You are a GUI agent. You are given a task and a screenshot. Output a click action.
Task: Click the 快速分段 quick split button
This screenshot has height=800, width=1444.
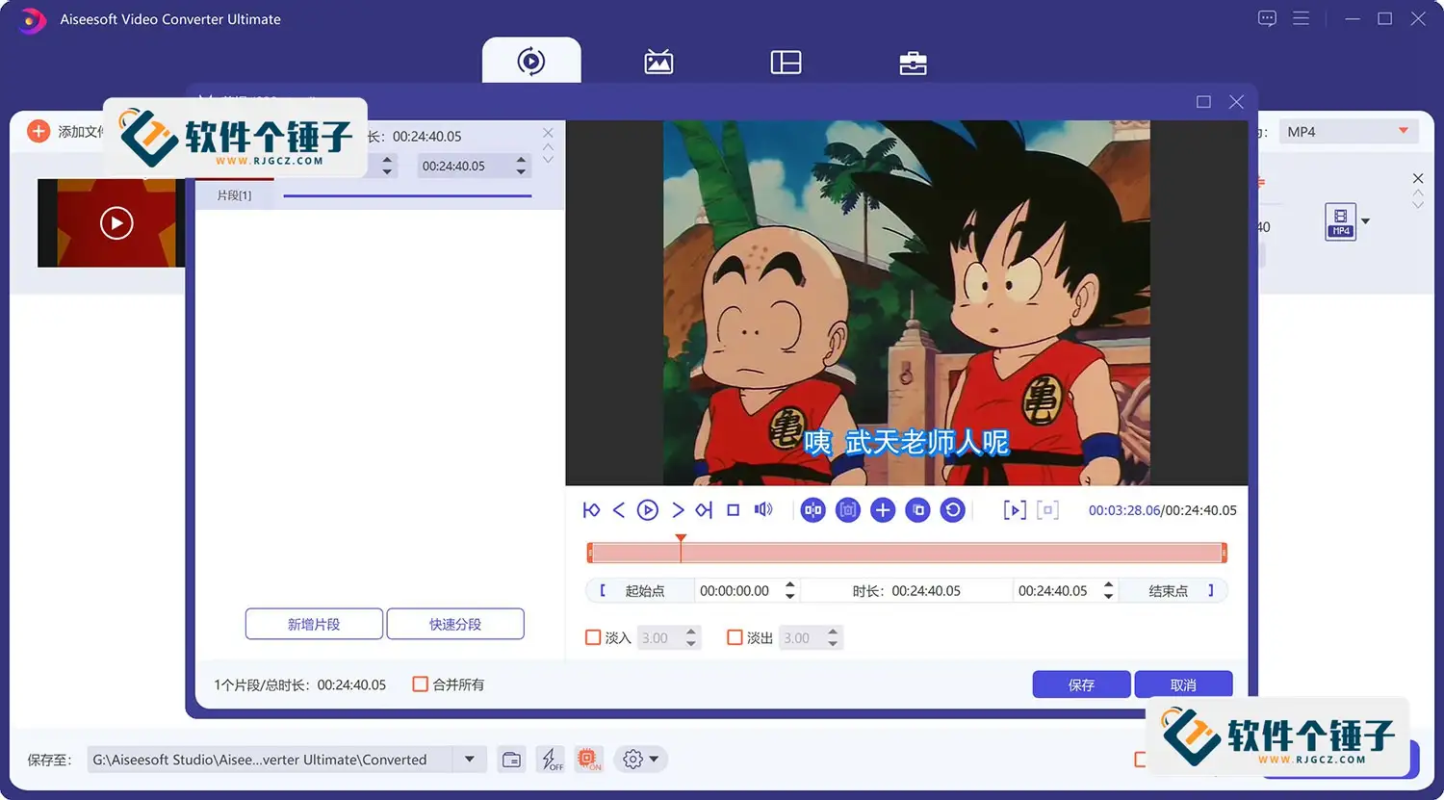coord(454,624)
